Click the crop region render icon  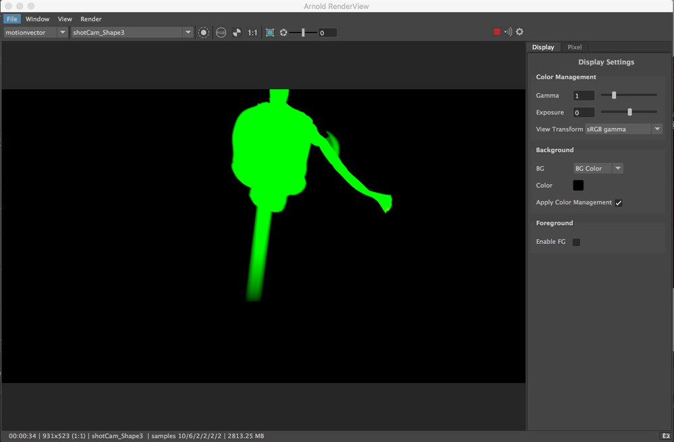(x=269, y=32)
